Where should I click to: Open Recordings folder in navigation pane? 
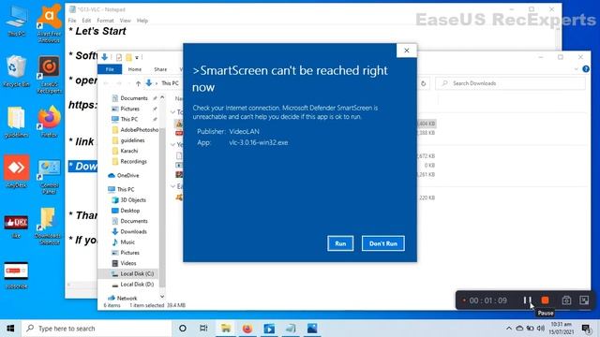[x=133, y=162]
